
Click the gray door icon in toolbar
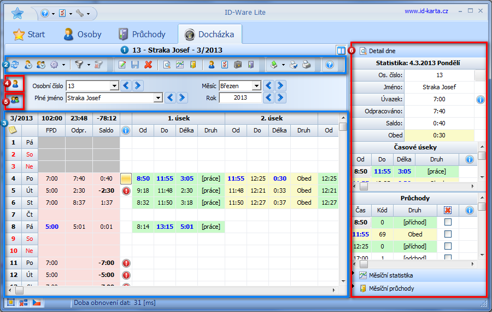tap(251, 65)
